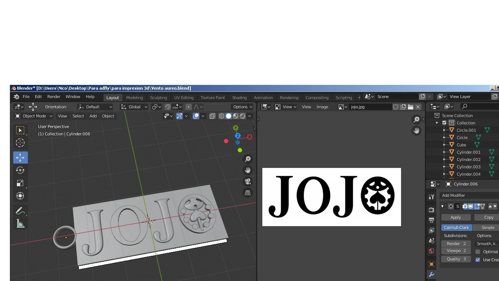Toggle modifier on-cage triangle icon
The image size is (499, 281).
[x=482, y=206]
